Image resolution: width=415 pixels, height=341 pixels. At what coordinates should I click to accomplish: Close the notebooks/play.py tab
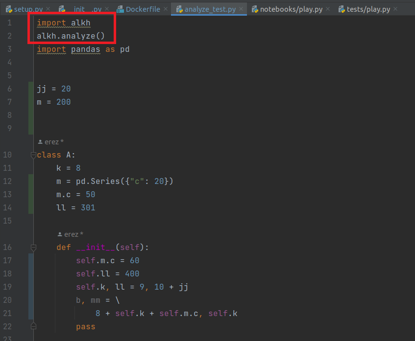(328, 9)
